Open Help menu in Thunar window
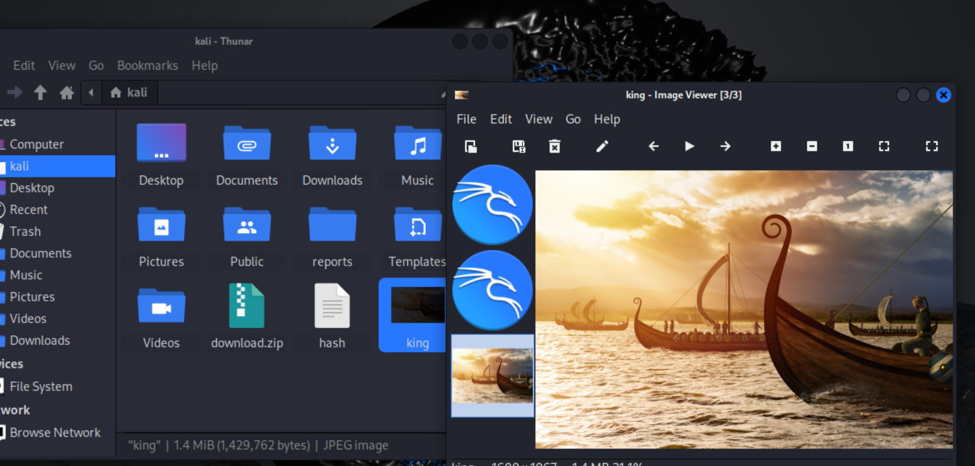 pos(204,65)
